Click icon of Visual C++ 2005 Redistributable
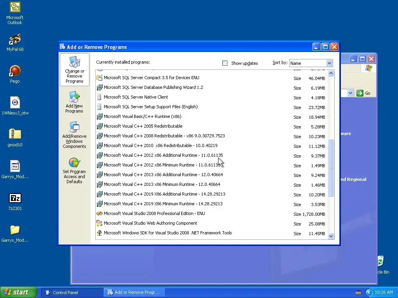The height and width of the screenshot is (298, 398). coord(99,126)
